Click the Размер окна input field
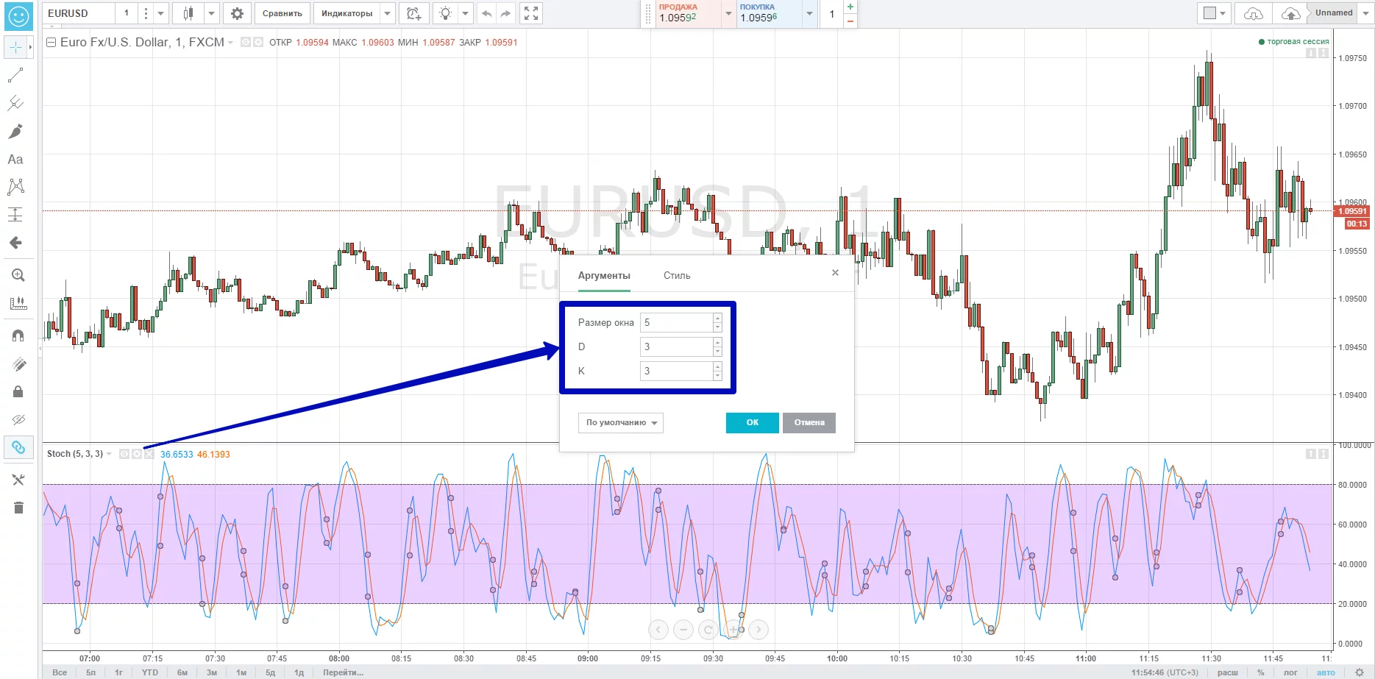This screenshot has width=1375, height=679. [x=677, y=322]
